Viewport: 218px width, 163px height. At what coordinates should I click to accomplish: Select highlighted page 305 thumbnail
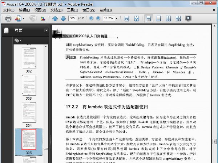(x=29, y=139)
